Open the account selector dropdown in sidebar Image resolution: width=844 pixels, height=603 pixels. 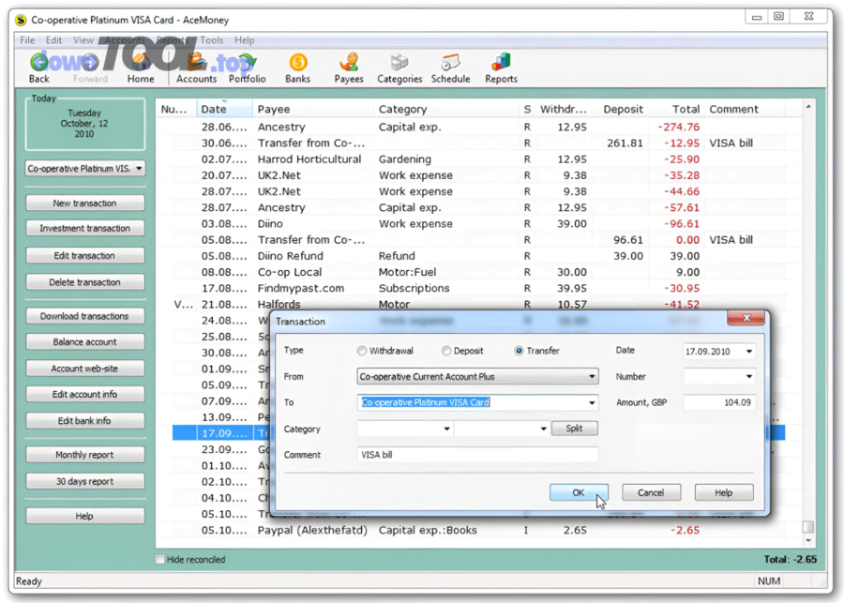(139, 169)
